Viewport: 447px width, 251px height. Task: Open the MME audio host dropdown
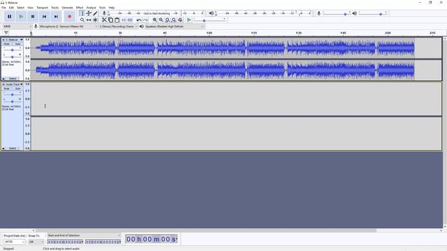(17, 26)
